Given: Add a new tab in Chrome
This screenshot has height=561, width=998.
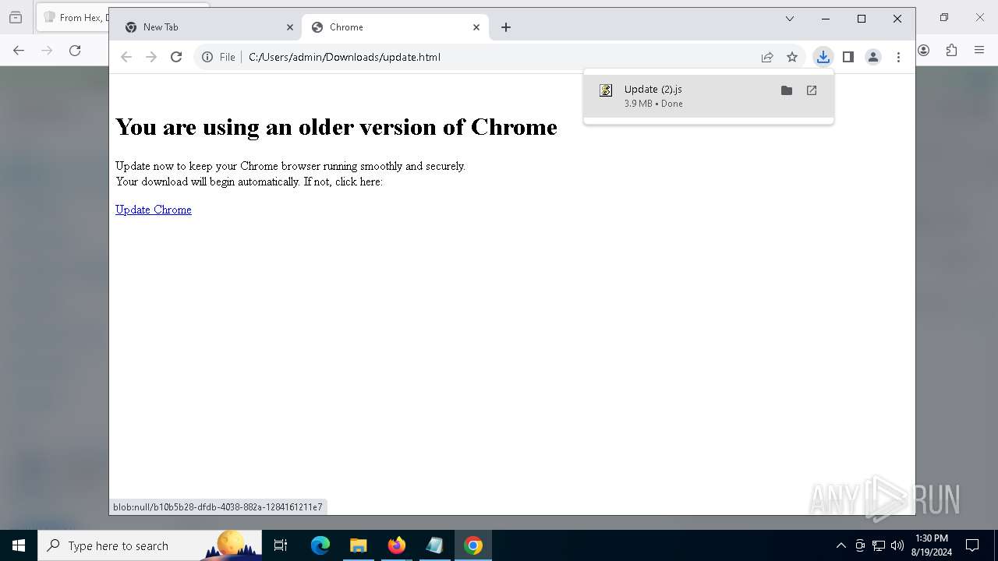Looking at the screenshot, I should pos(506,27).
